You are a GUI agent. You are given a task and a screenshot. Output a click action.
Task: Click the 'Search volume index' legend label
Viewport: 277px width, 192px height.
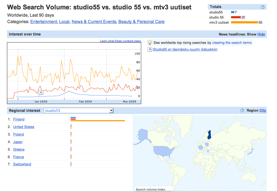pos(151,189)
